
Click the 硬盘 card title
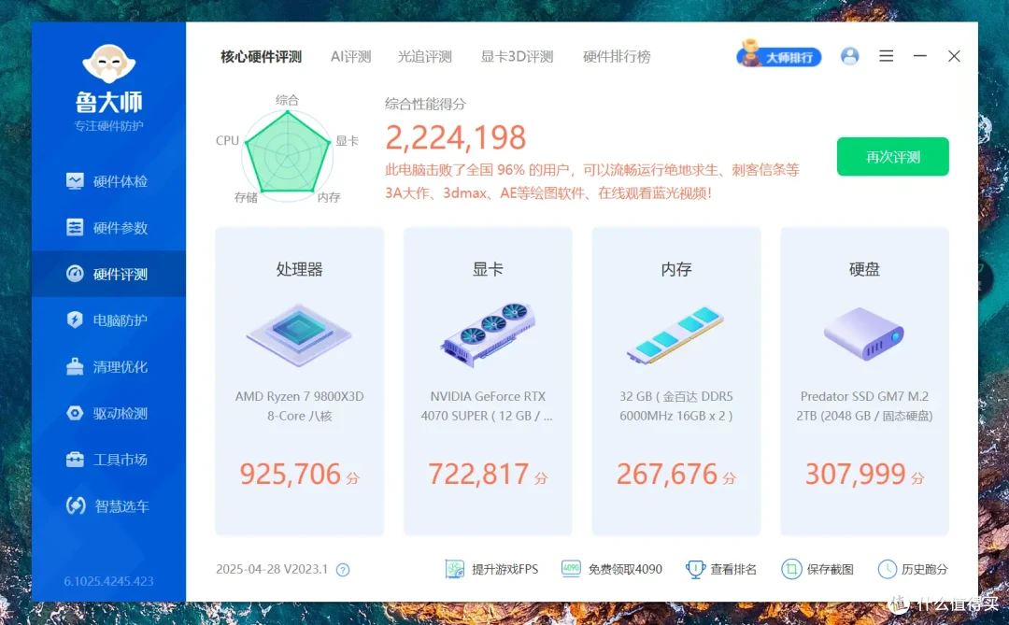tap(864, 269)
